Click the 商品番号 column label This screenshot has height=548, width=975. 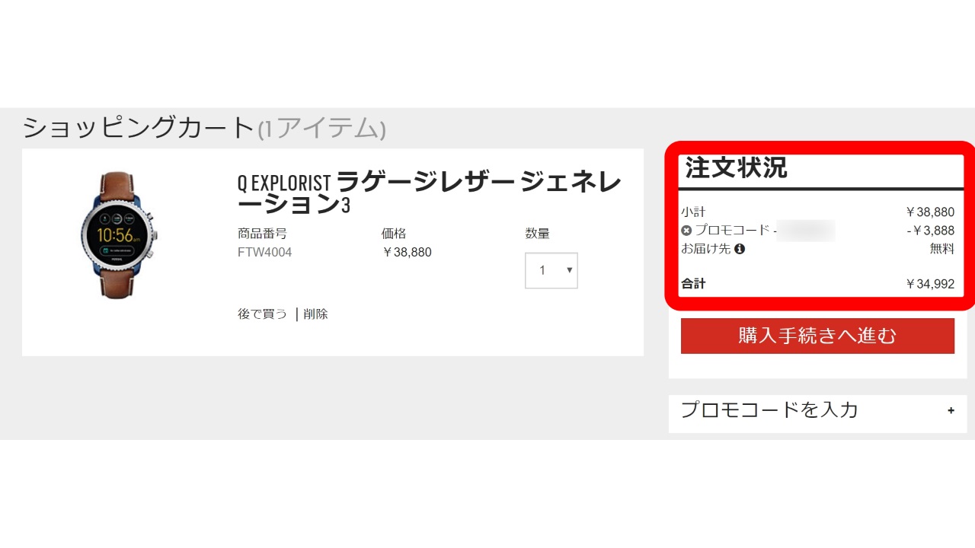pyautogui.click(x=262, y=234)
